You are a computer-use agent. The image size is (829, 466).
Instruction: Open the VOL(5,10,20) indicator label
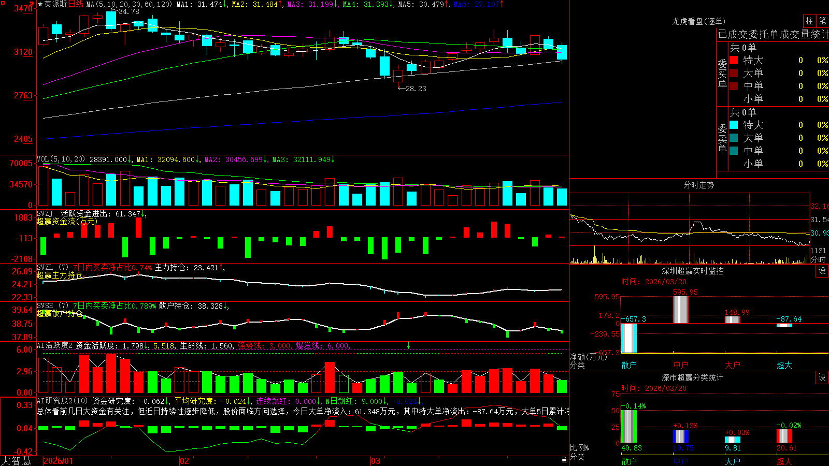(x=61, y=159)
